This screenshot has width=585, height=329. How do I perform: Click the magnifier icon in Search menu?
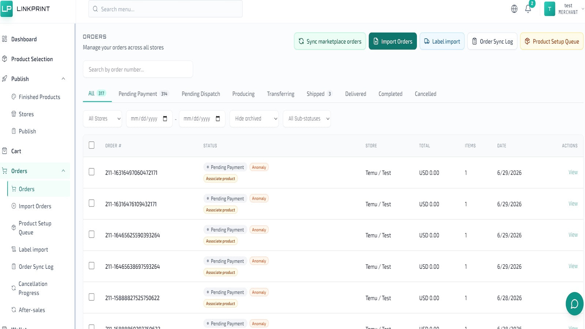pyautogui.click(x=95, y=9)
